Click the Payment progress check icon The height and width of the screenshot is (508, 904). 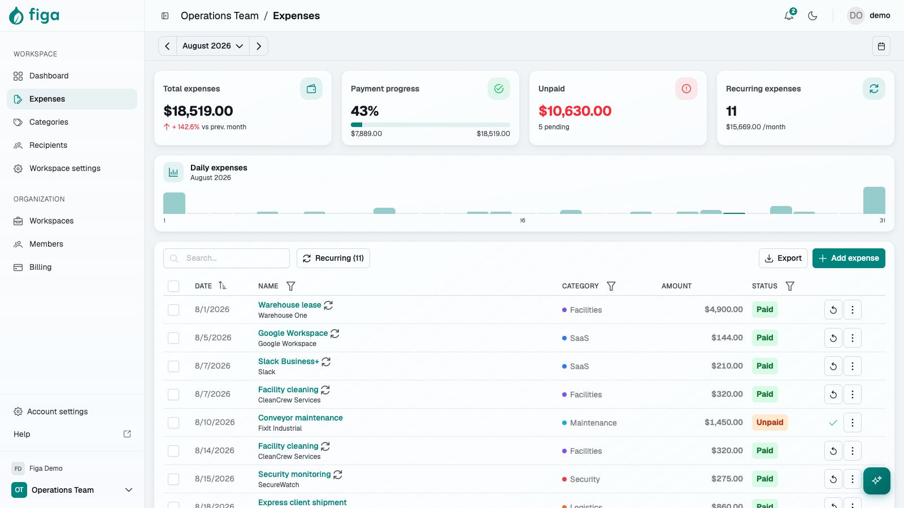pyautogui.click(x=499, y=89)
